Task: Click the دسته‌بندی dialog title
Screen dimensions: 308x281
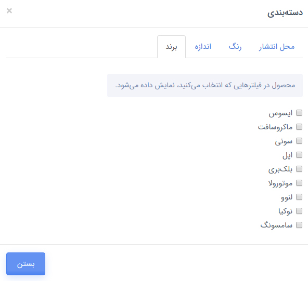Action: click(x=285, y=13)
